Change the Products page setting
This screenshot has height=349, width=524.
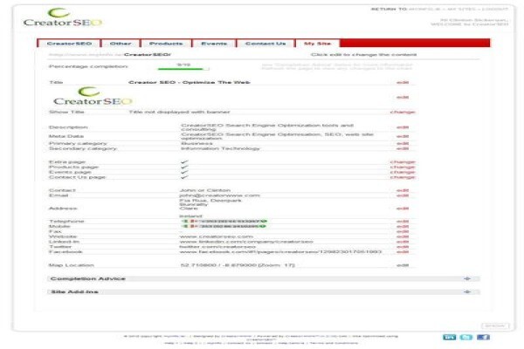click(403, 167)
